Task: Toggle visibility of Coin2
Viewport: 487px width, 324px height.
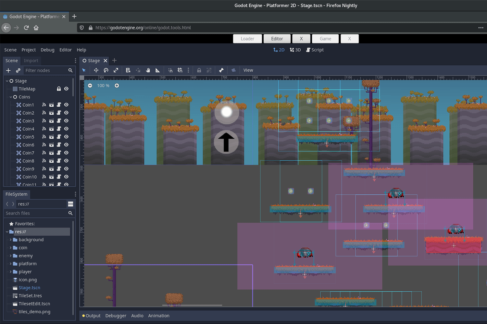Action: pyautogui.click(x=66, y=113)
